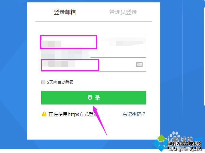Toggle auto-login via the 5天内自动登录 label text
This screenshot has width=205, height=153.
[x=60, y=82]
